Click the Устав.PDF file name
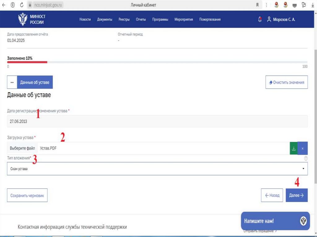 pyautogui.click(x=48, y=148)
